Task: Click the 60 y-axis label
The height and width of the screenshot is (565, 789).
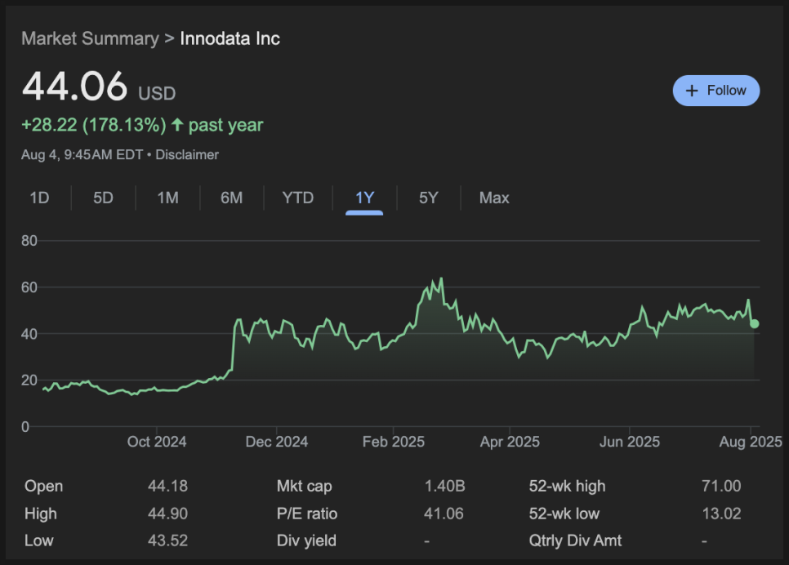Action: (x=29, y=287)
